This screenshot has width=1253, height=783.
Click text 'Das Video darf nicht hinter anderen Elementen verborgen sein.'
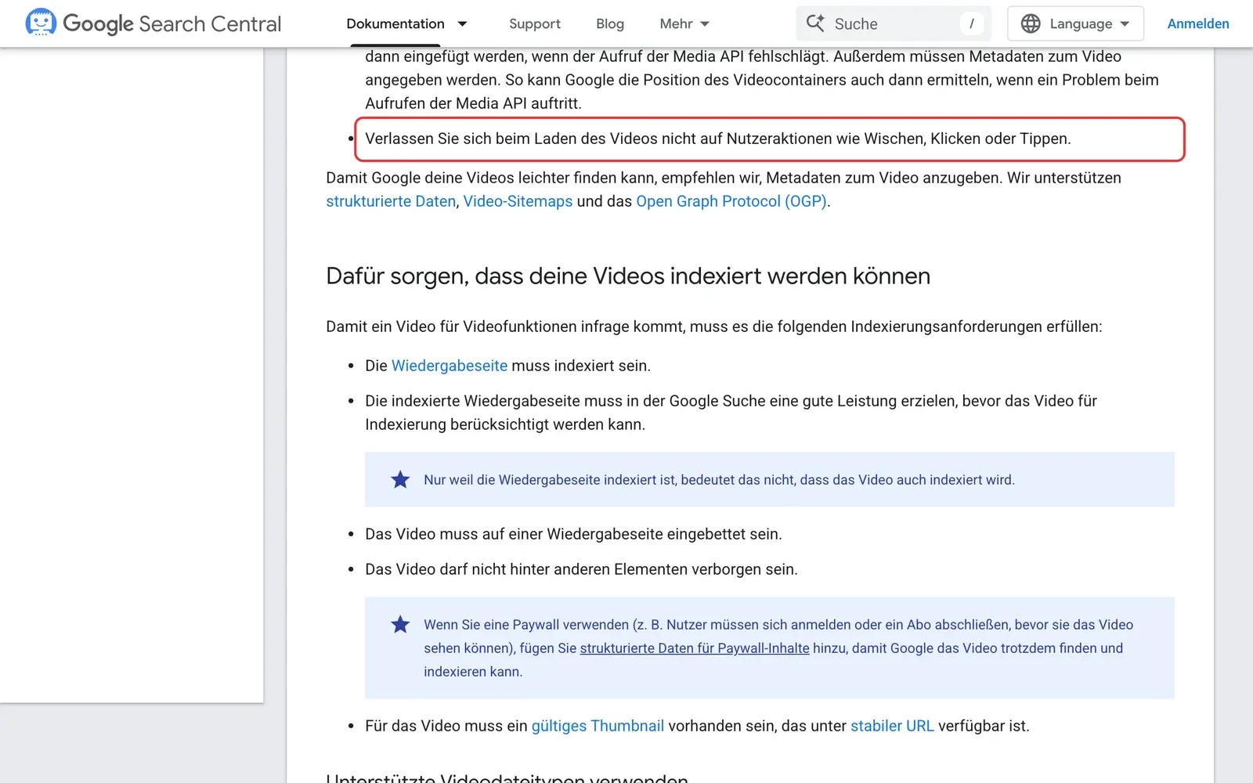(x=581, y=569)
